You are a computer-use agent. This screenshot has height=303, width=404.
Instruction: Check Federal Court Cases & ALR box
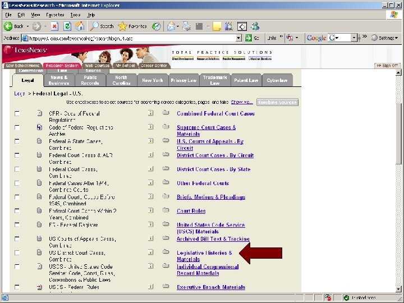[17, 155]
